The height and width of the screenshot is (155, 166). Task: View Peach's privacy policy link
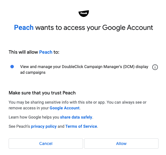(x=44, y=126)
